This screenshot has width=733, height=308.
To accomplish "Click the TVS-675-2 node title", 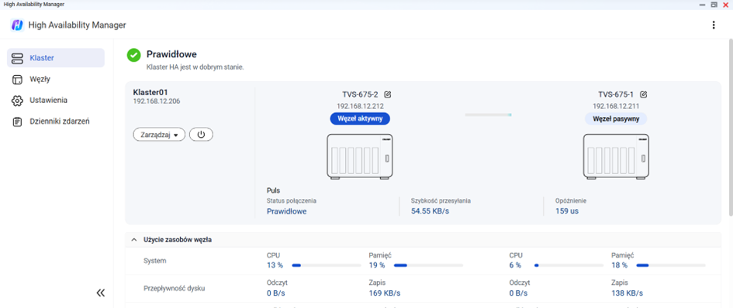I will [x=360, y=94].
